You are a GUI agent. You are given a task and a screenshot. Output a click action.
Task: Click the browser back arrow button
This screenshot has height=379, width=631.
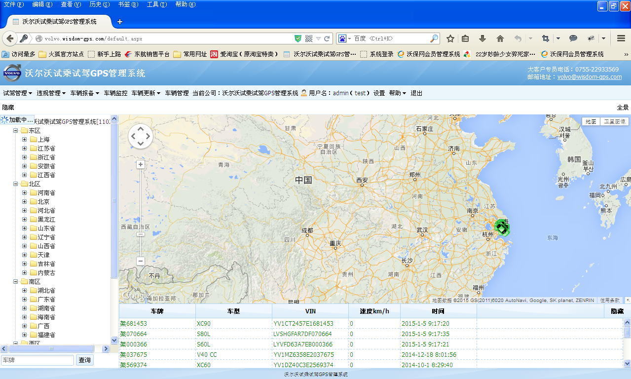click(x=9, y=38)
